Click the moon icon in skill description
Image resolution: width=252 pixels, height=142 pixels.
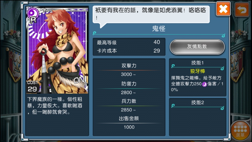pyautogui.click(x=204, y=84)
